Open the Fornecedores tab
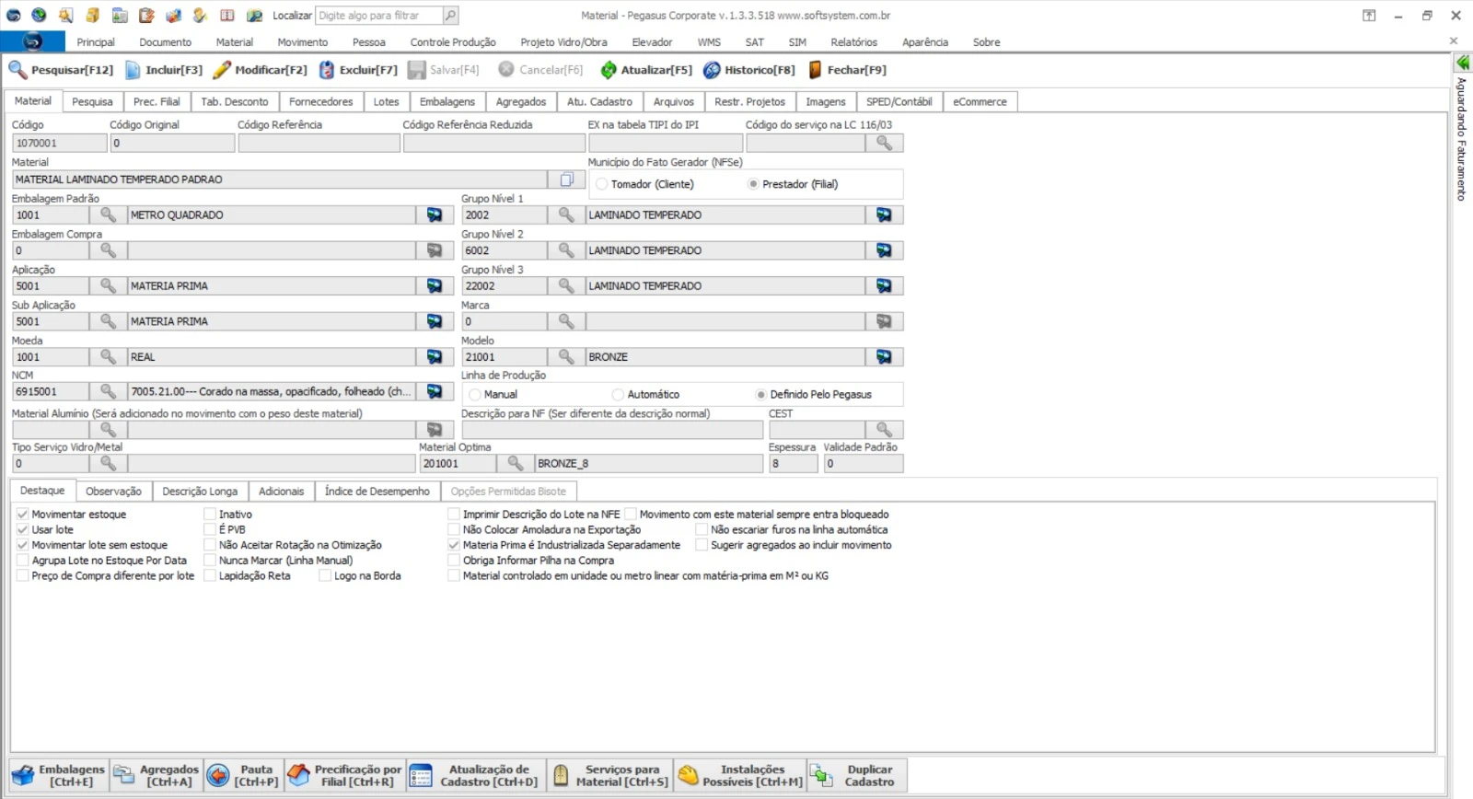Viewport: 1473px width, 799px height. coord(320,101)
